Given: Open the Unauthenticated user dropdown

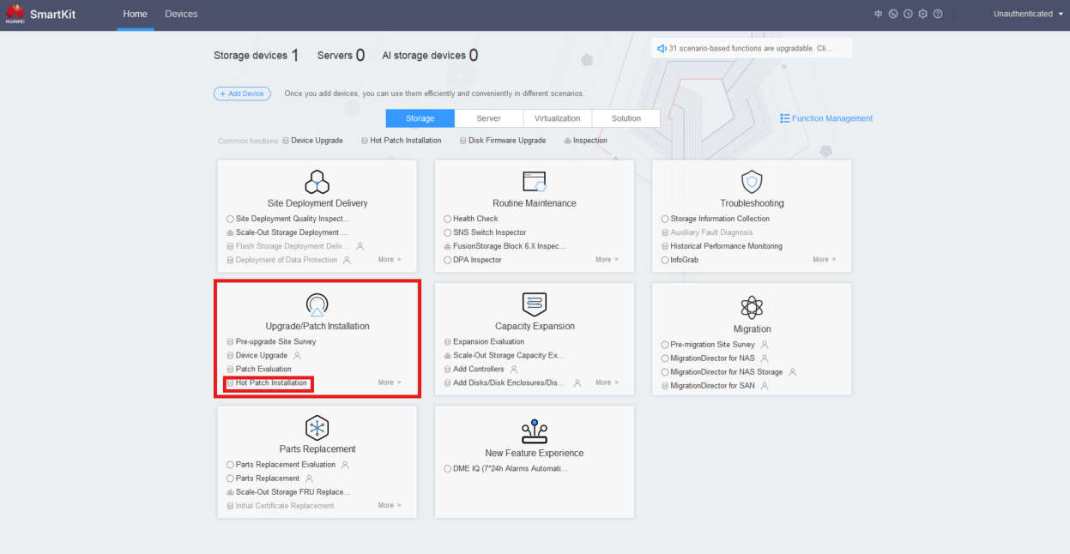Looking at the screenshot, I should click(1028, 14).
